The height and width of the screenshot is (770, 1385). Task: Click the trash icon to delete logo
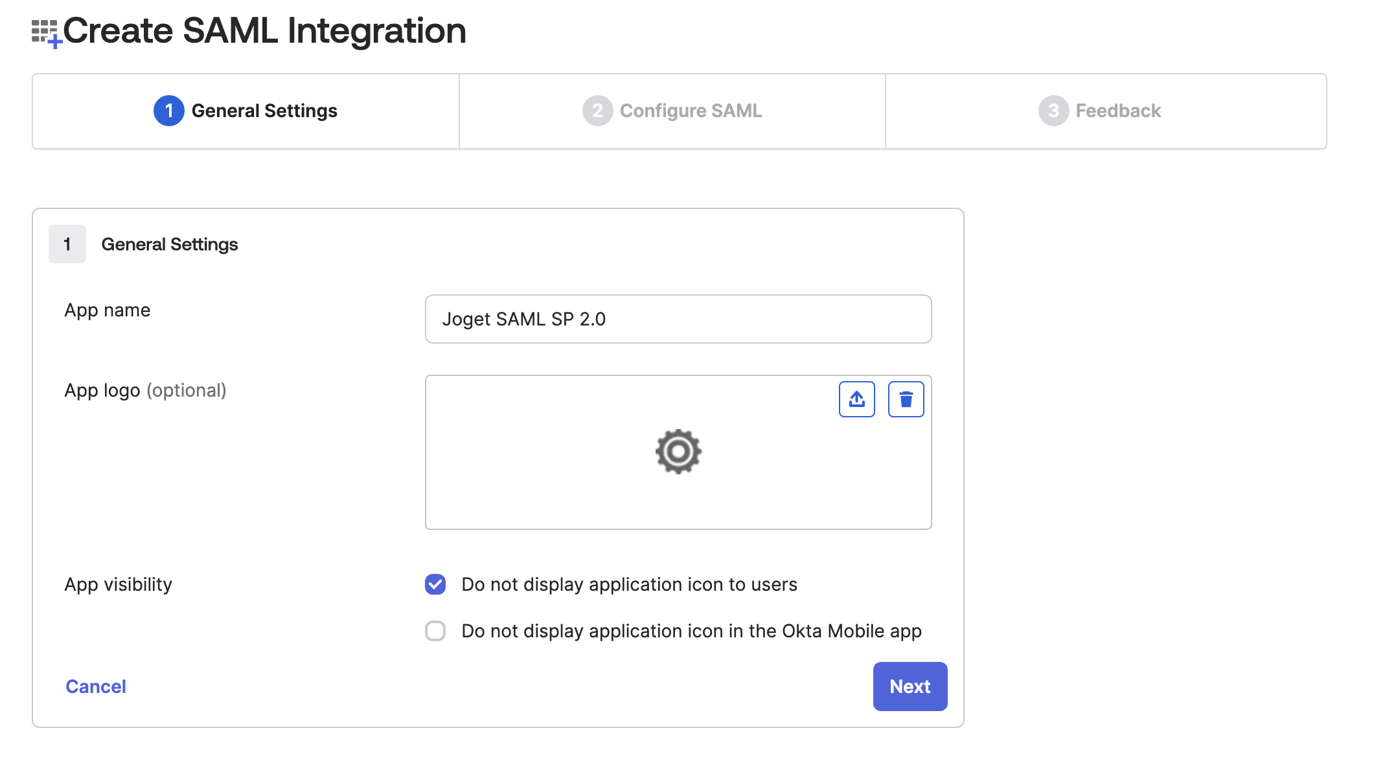pos(906,399)
